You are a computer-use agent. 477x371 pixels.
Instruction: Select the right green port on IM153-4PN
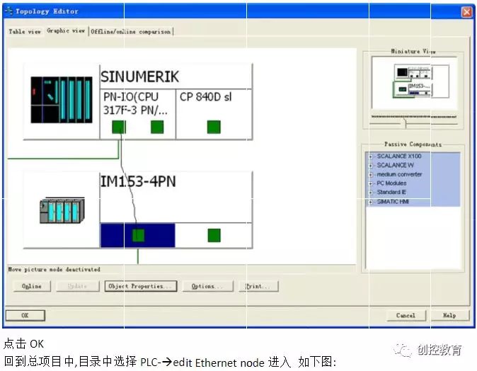pyautogui.click(x=214, y=235)
